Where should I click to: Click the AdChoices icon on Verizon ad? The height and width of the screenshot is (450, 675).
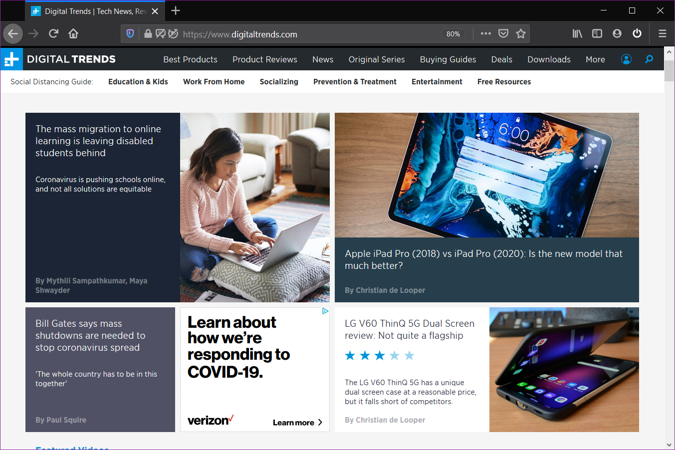click(325, 311)
